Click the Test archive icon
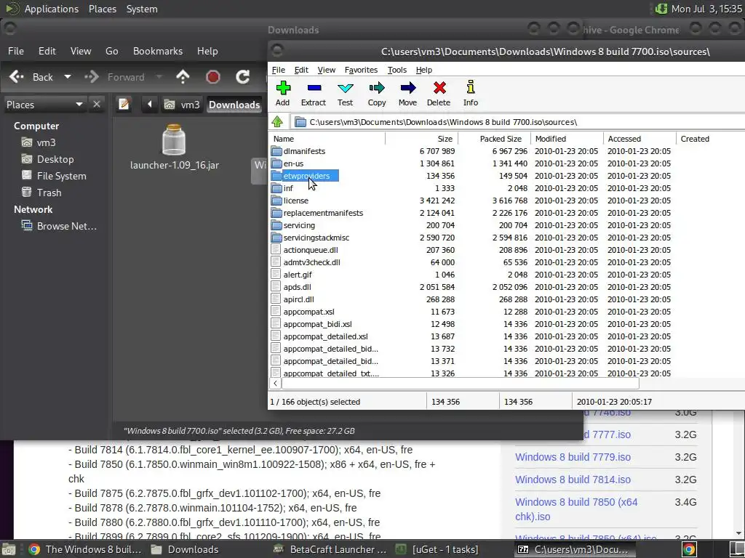This screenshot has width=745, height=558. (x=346, y=94)
